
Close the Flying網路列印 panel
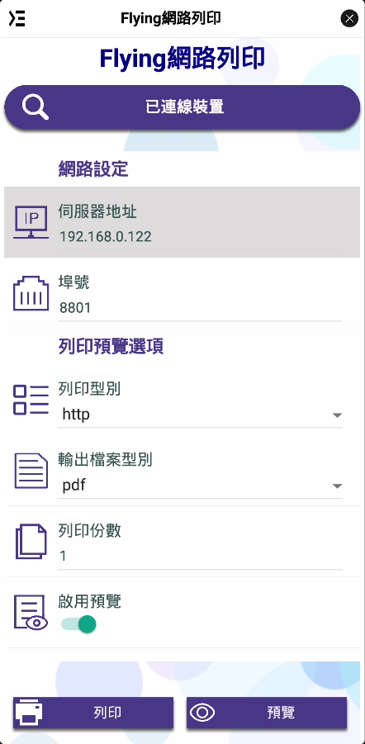(349, 19)
